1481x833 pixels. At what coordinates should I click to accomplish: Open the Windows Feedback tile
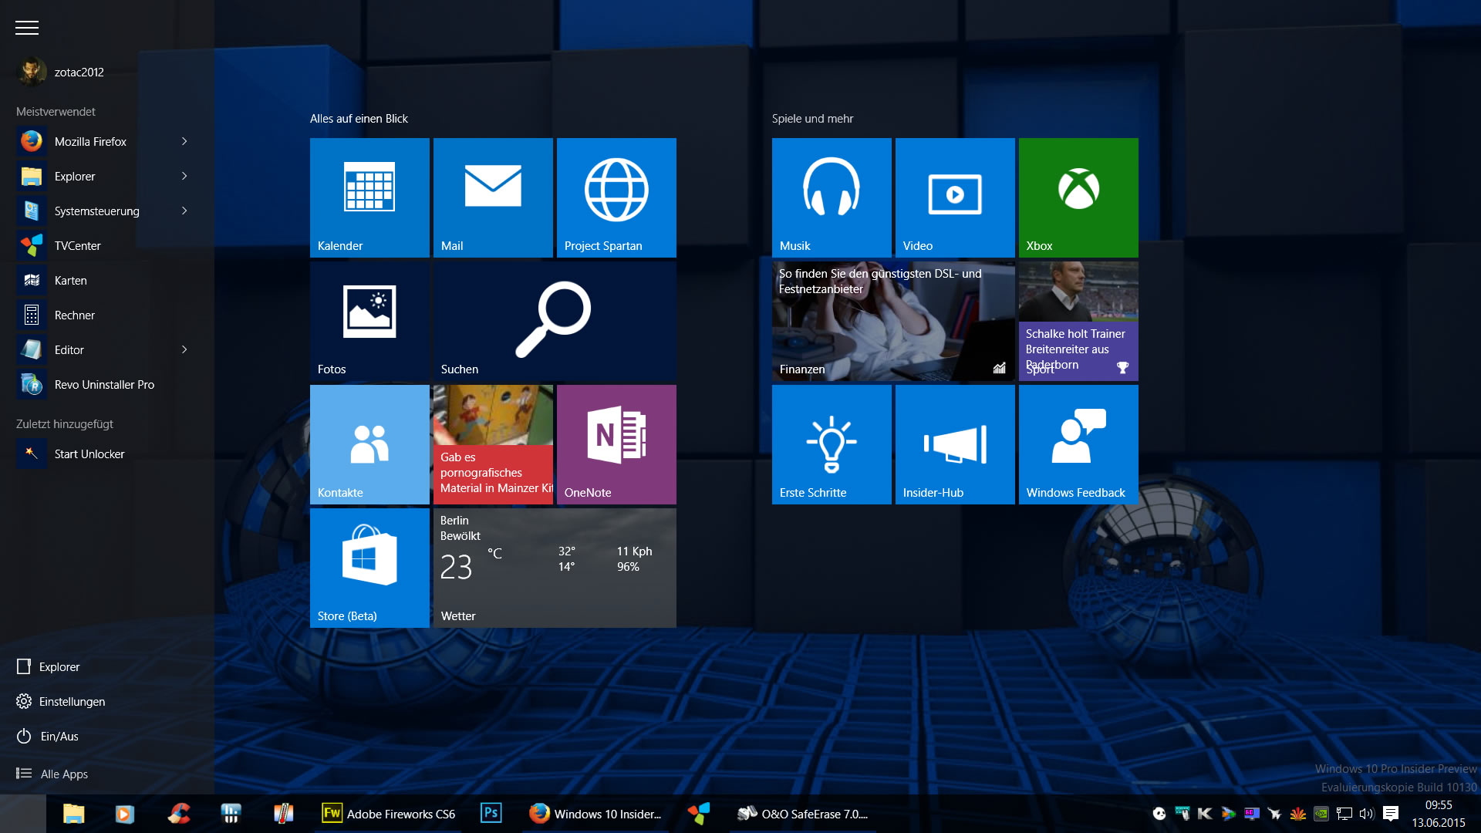1078,444
